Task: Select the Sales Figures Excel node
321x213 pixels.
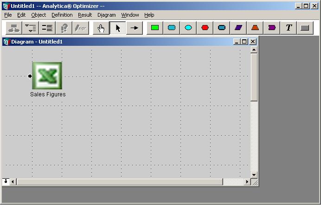Action: (x=47, y=76)
